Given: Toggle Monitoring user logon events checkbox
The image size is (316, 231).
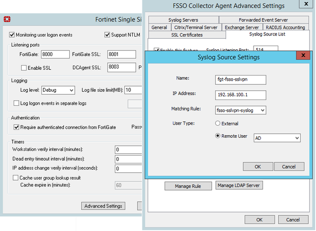Looking at the screenshot, I should (x=13, y=35).
